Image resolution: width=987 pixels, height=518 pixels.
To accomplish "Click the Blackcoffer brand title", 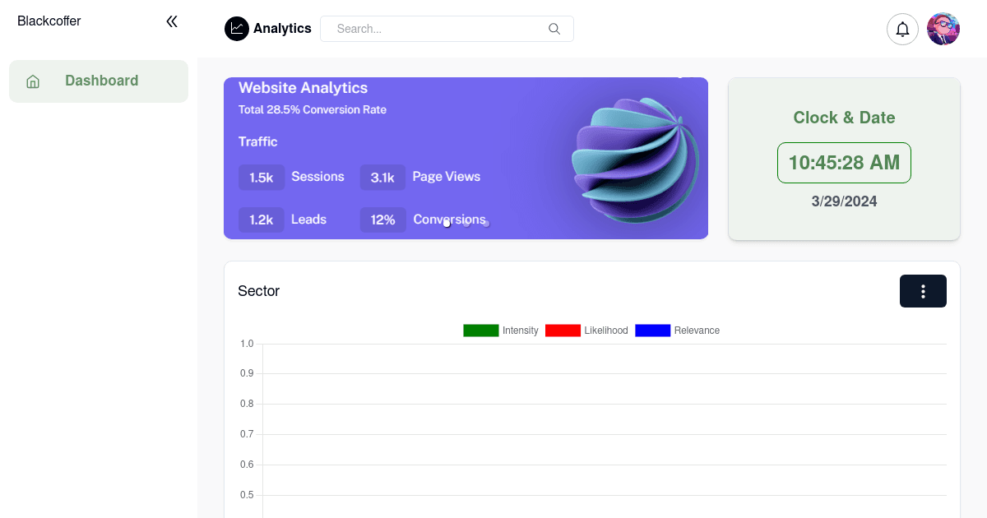I will click(x=49, y=21).
